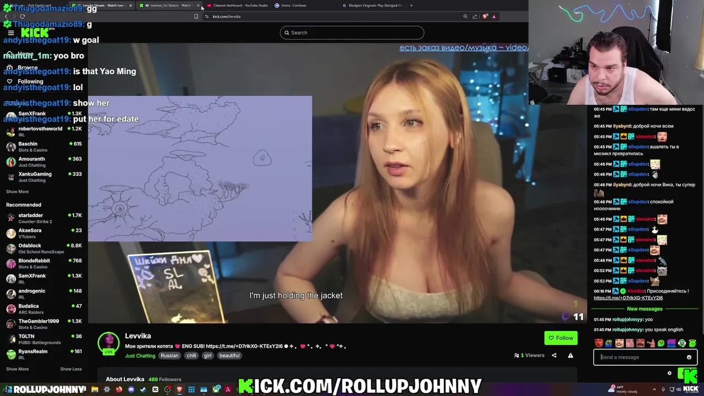Show hidden system tray icons chevron

pos(654,389)
